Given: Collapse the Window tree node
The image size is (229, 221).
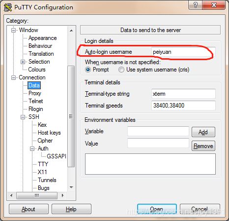Looking at the screenshot, I should [x=14, y=30].
